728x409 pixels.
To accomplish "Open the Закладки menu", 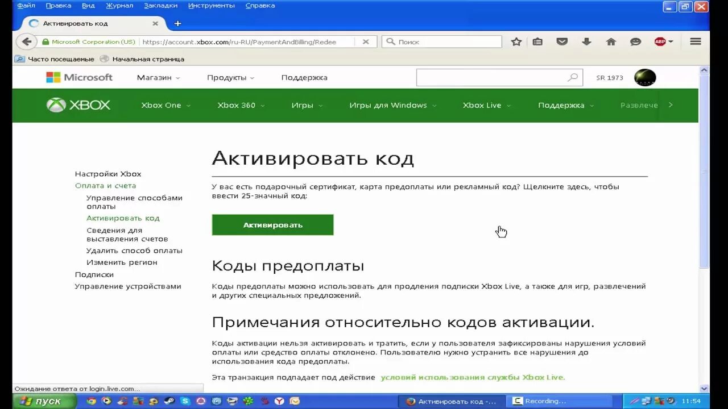I will [x=161, y=5].
